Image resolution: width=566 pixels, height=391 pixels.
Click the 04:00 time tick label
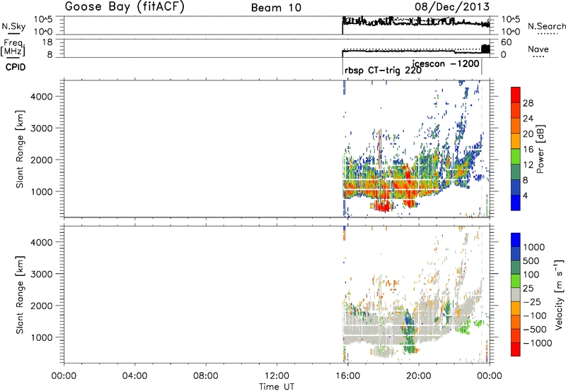coord(134,376)
